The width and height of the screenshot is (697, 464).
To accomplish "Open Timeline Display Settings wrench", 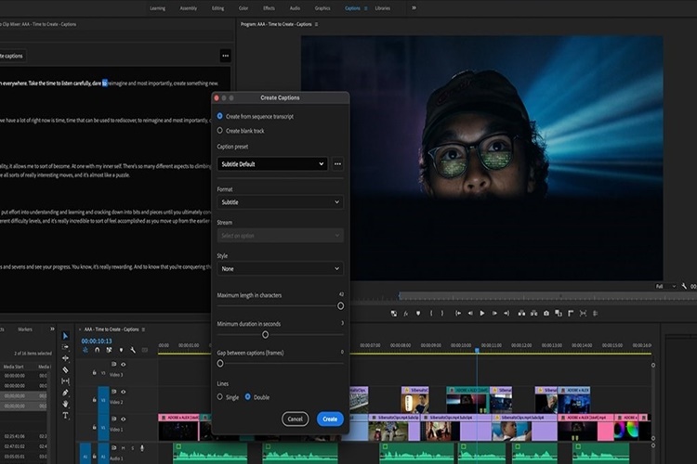I will pyautogui.click(x=133, y=350).
